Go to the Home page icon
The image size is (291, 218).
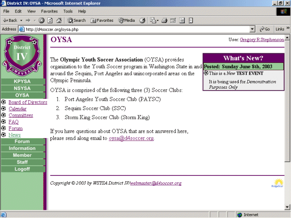pos(58,20)
